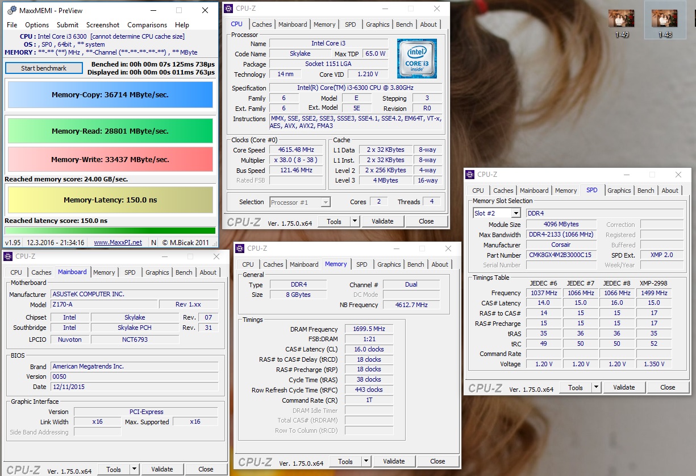Click the red Memory-Write result bar

click(x=111, y=159)
